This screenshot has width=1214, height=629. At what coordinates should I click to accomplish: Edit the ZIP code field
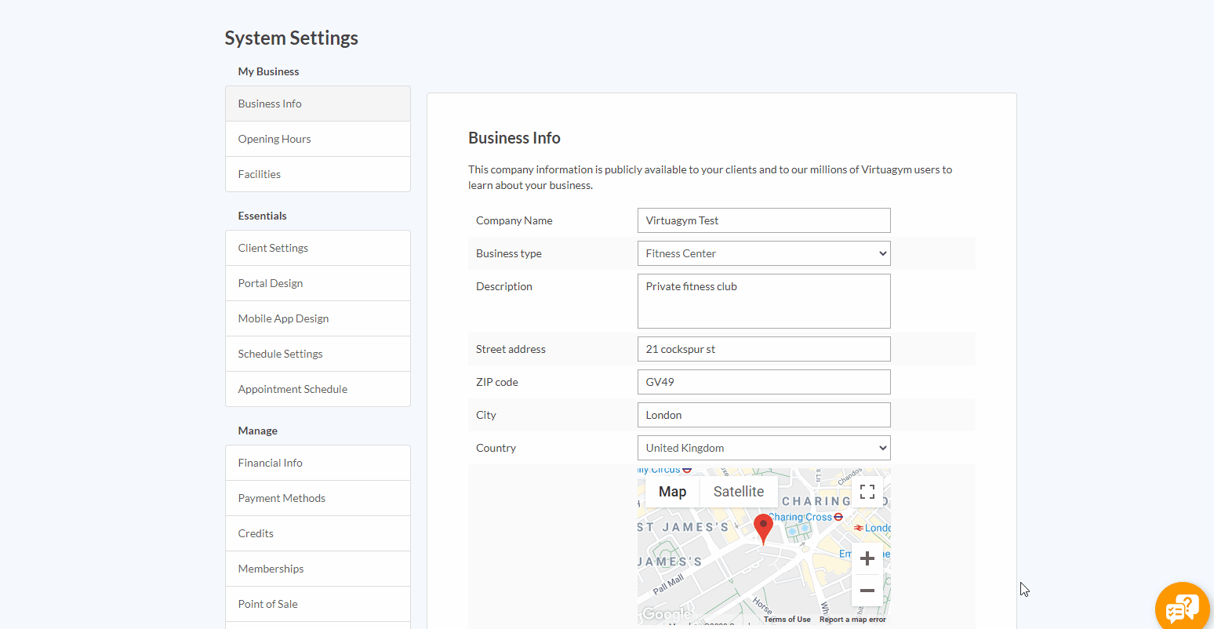[x=764, y=382]
